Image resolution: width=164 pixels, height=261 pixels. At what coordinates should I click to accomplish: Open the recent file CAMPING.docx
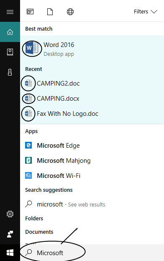[x=92, y=99]
